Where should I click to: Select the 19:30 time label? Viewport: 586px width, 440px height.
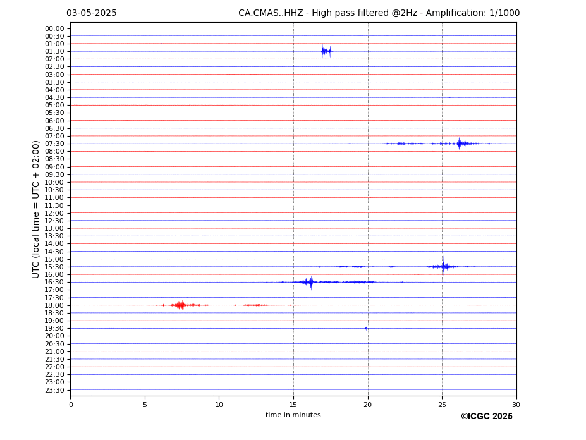click(54, 328)
